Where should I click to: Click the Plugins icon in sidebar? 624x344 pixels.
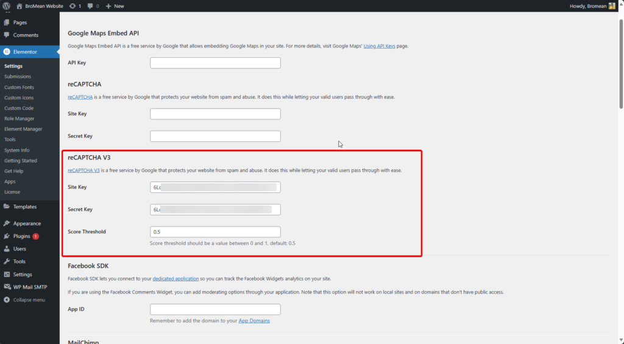(x=7, y=236)
